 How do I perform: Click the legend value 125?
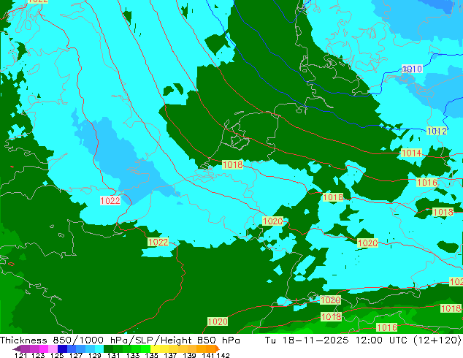(57, 355)
